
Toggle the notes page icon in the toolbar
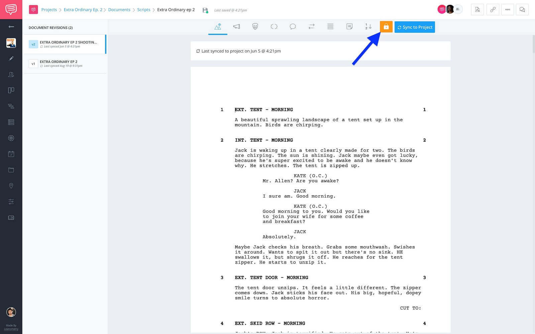coord(349,26)
